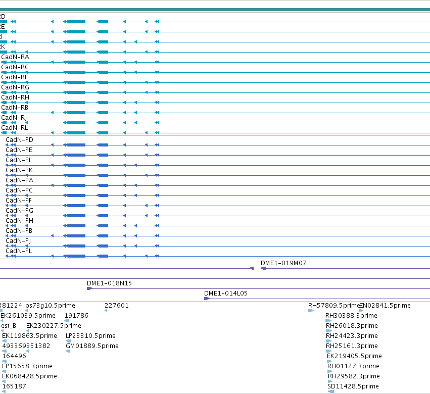Select the CadN-PH protein label
This screenshot has height=394, width=430.
[x=20, y=221]
